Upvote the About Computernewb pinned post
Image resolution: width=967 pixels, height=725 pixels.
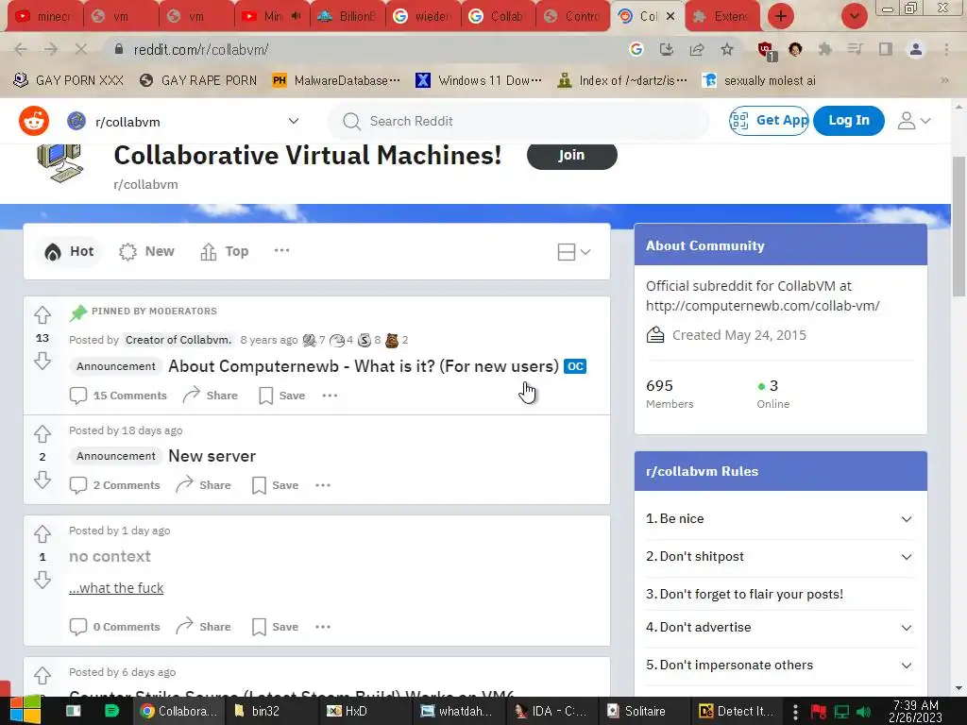[42, 315]
